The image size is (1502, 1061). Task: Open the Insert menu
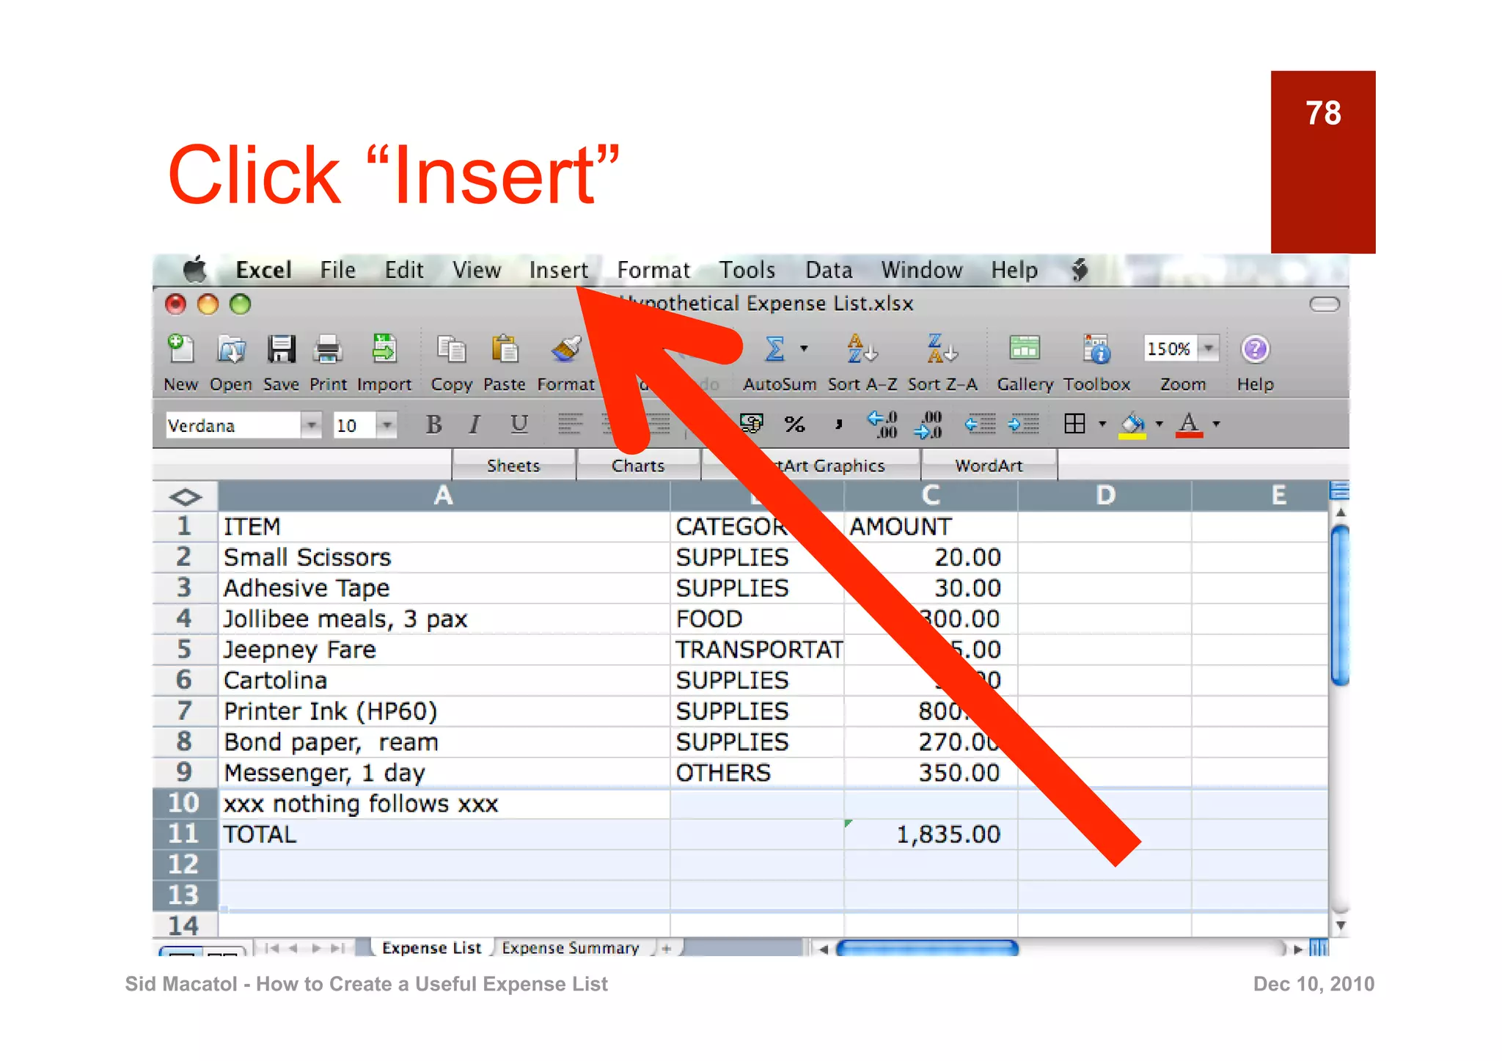[558, 270]
